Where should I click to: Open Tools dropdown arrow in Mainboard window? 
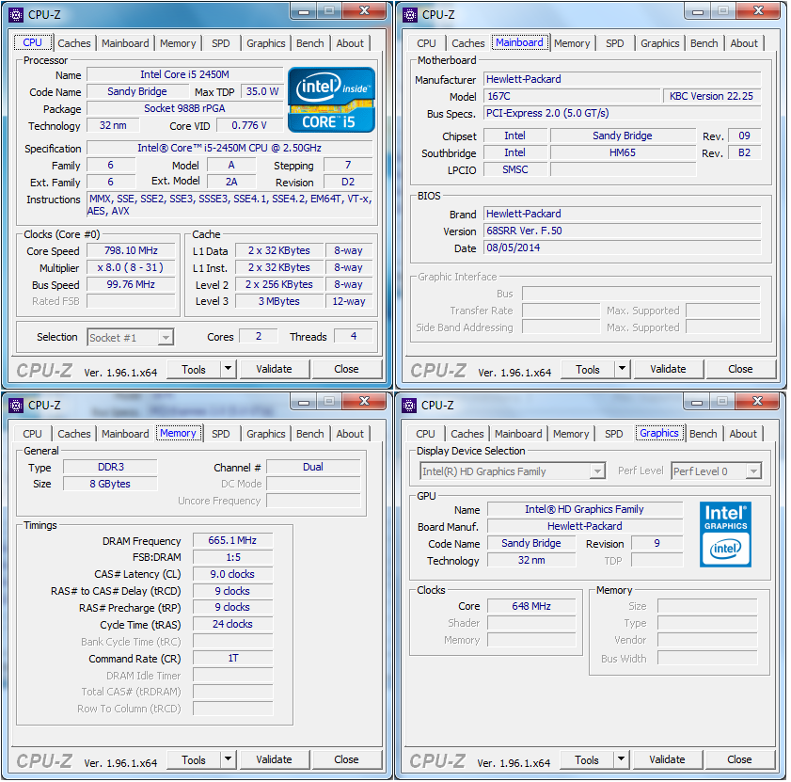(x=622, y=369)
